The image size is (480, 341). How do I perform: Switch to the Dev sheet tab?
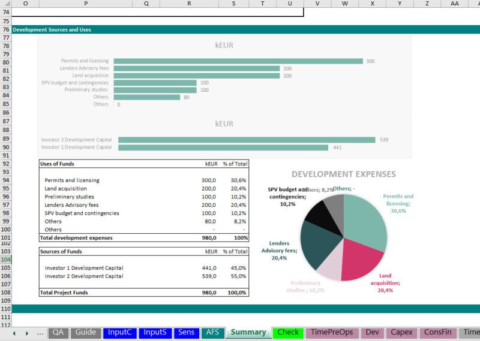pyautogui.click(x=372, y=333)
